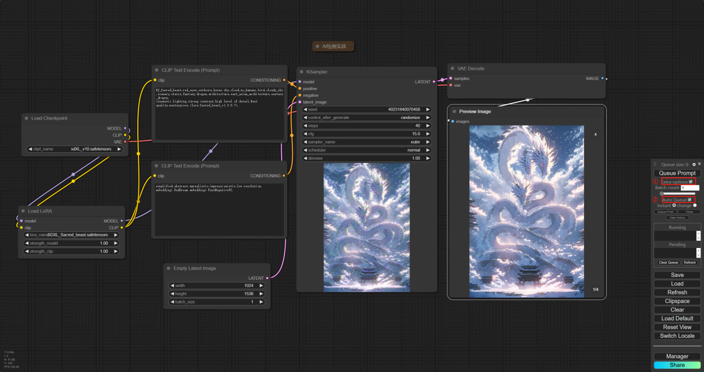704x372 pixels.
Task: Decrease batch_size with the left arrow
Action: point(173,301)
